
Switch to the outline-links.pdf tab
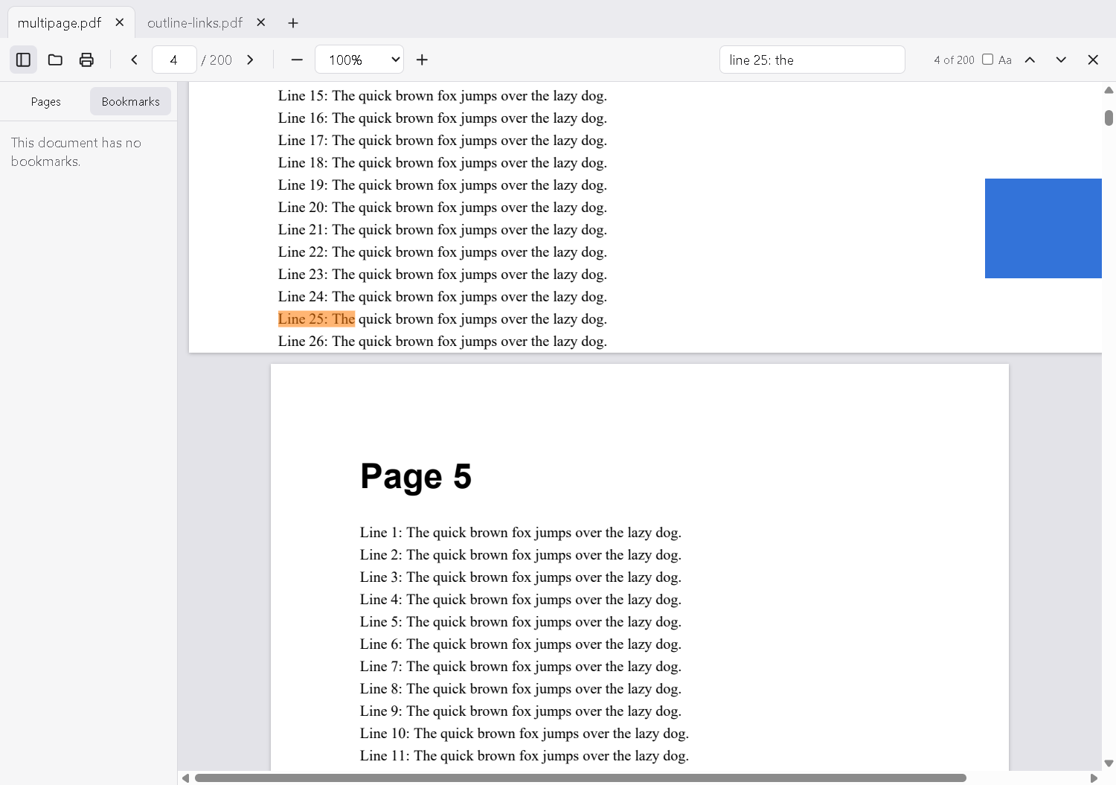(195, 23)
